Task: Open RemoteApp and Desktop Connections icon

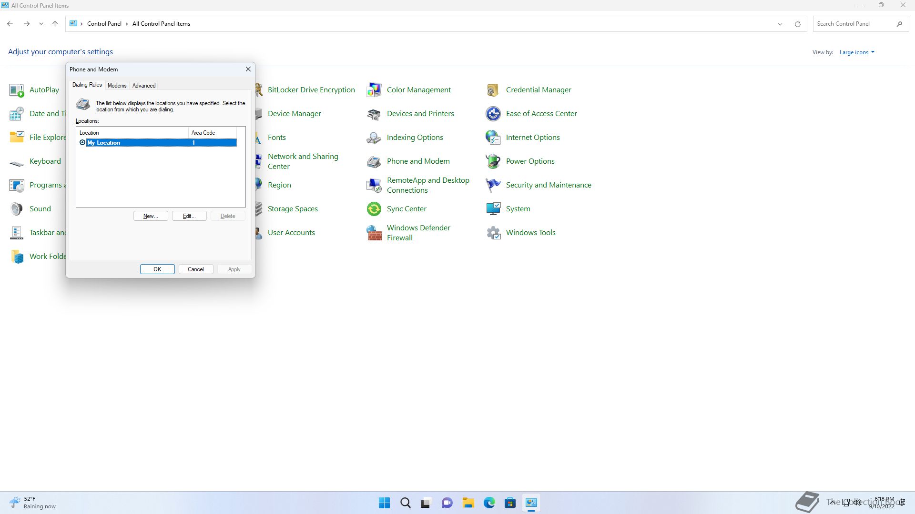Action: pos(374,185)
